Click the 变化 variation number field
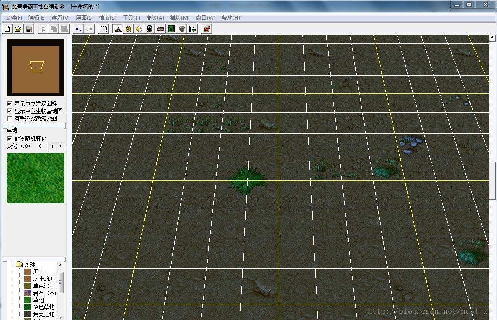Screen dimensions: 497x320 pyautogui.click(x=43, y=146)
